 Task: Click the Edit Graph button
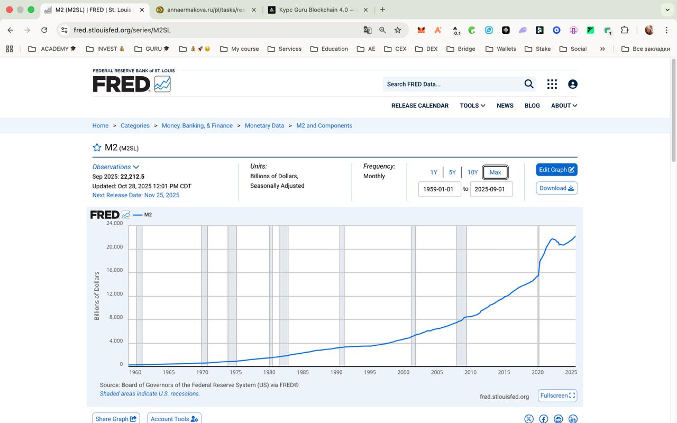coord(556,170)
